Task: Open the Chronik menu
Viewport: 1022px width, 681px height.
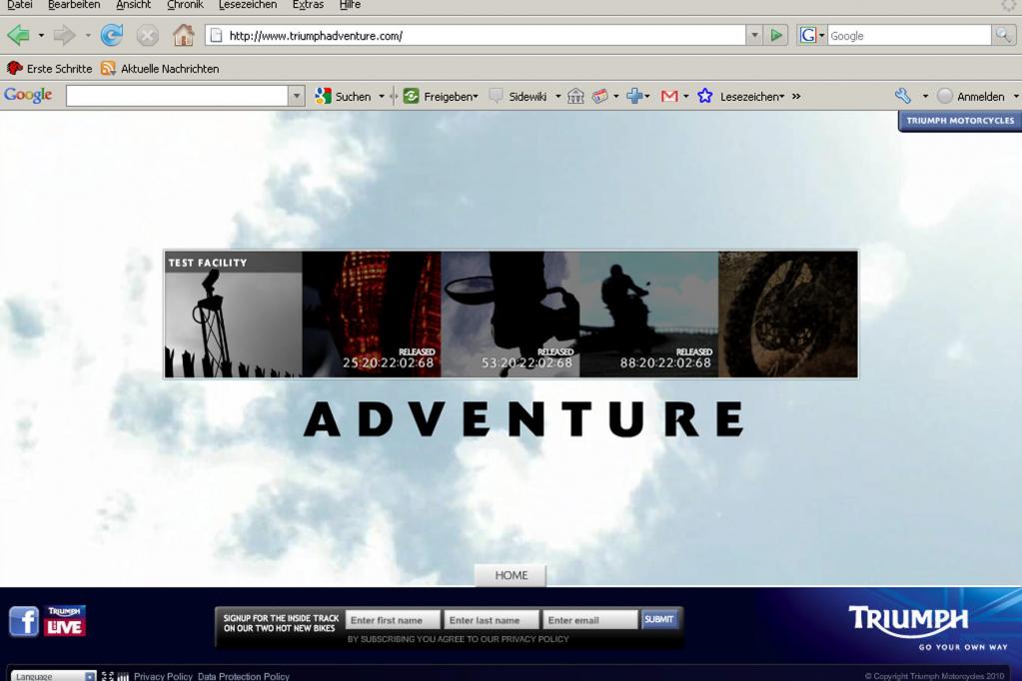Action: [x=185, y=5]
